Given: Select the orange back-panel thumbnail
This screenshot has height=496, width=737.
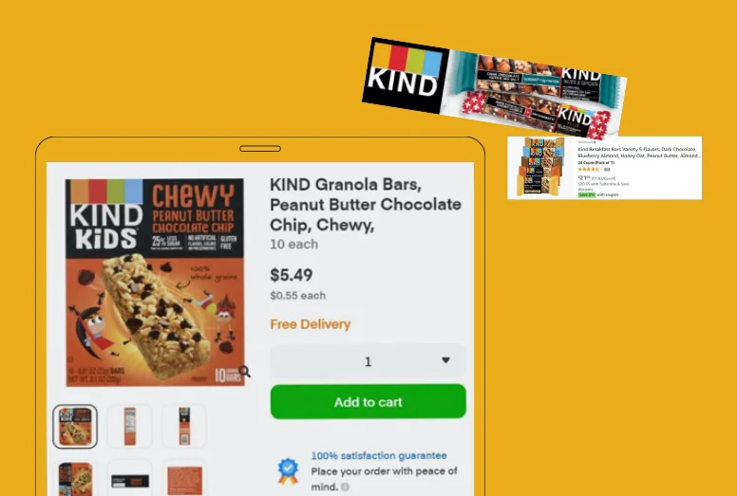Looking at the screenshot, I should coord(184,479).
